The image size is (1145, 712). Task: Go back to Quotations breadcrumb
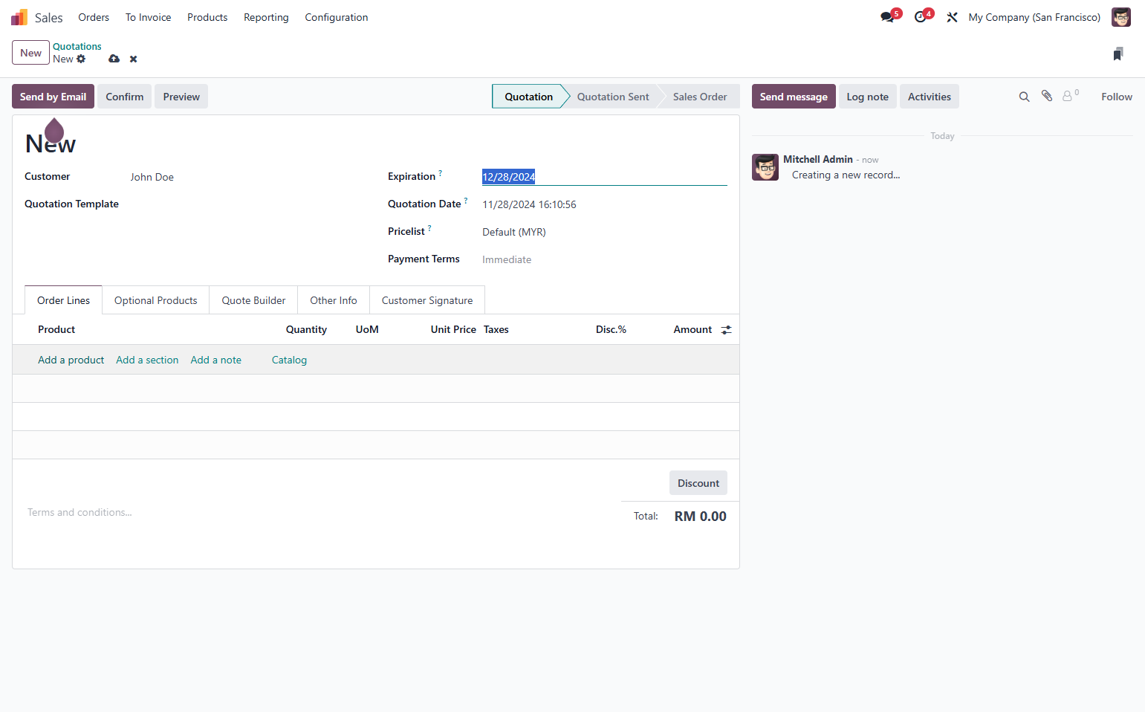[77, 46]
